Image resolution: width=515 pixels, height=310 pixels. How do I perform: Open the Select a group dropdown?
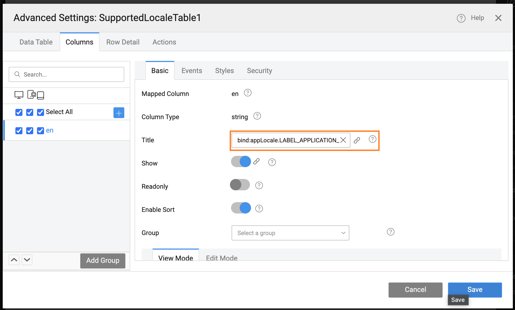coord(290,233)
